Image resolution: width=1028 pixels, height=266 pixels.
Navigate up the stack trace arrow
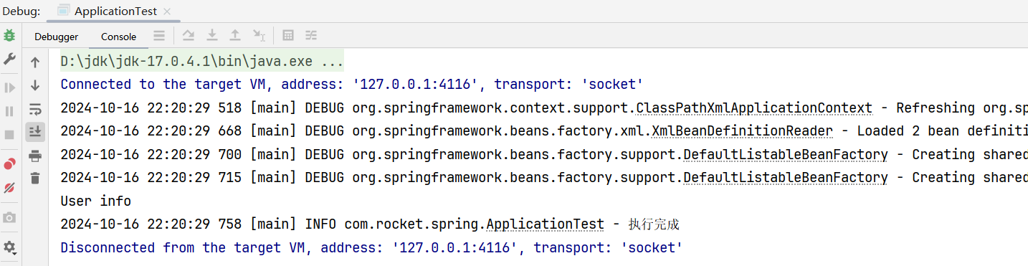(35, 63)
